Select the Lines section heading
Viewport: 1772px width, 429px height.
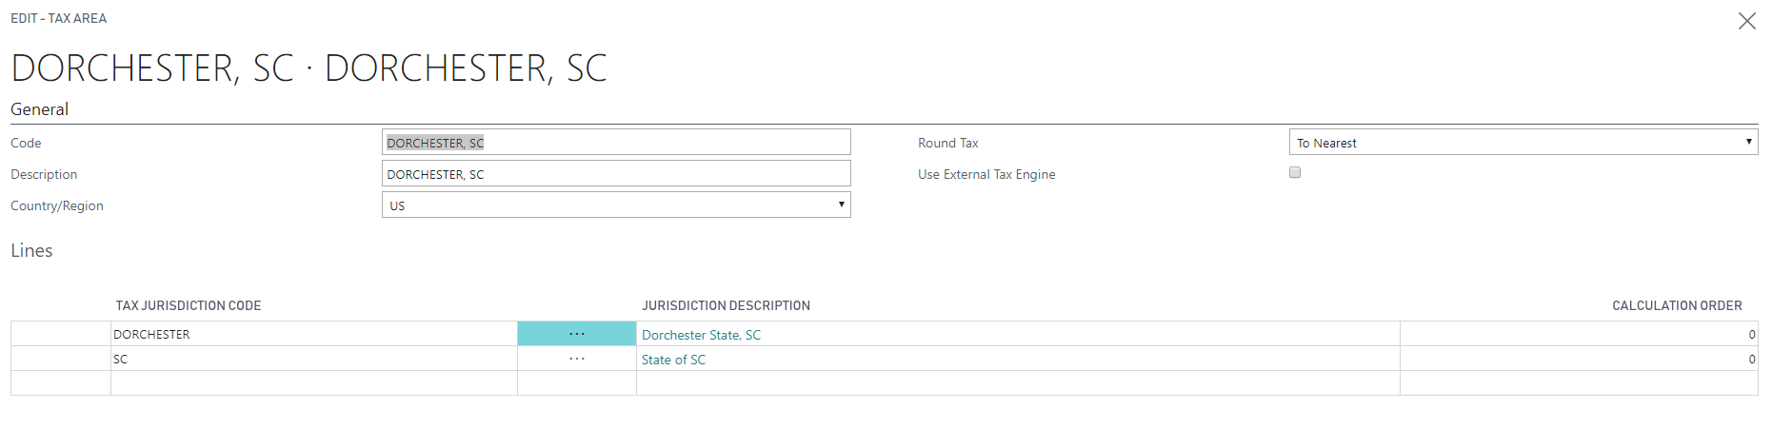pyautogui.click(x=31, y=250)
